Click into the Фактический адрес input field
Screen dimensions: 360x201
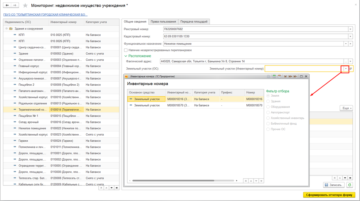[x=252, y=61]
